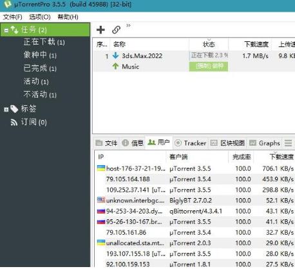This screenshot has height=269, width=295.
Task: Switch to the Graphs tab
Action: tap(265, 143)
